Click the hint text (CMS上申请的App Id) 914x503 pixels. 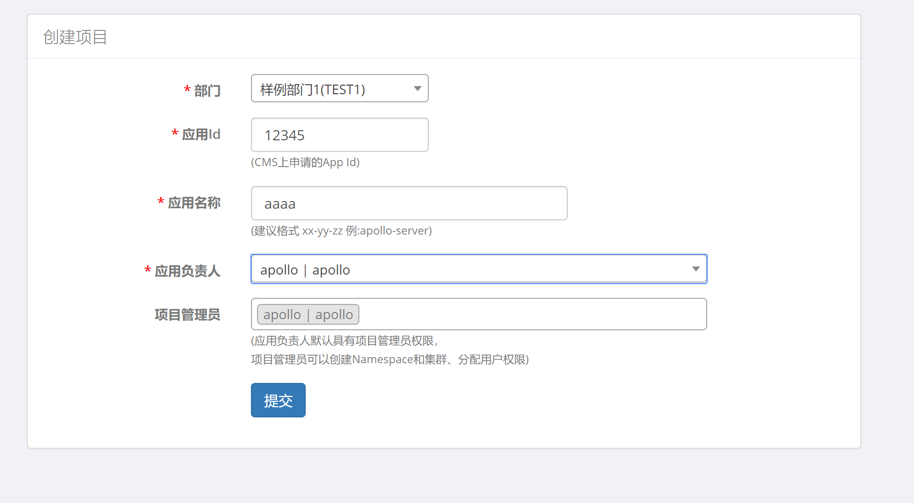click(x=305, y=163)
